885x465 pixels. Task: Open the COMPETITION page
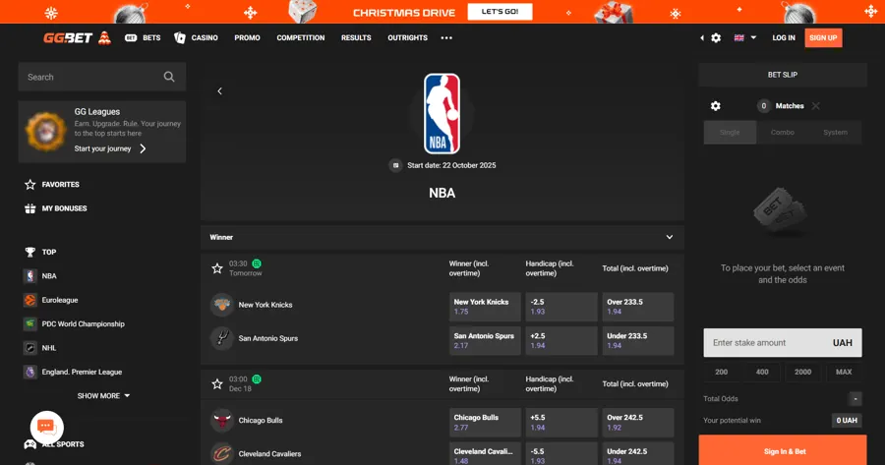click(x=300, y=37)
